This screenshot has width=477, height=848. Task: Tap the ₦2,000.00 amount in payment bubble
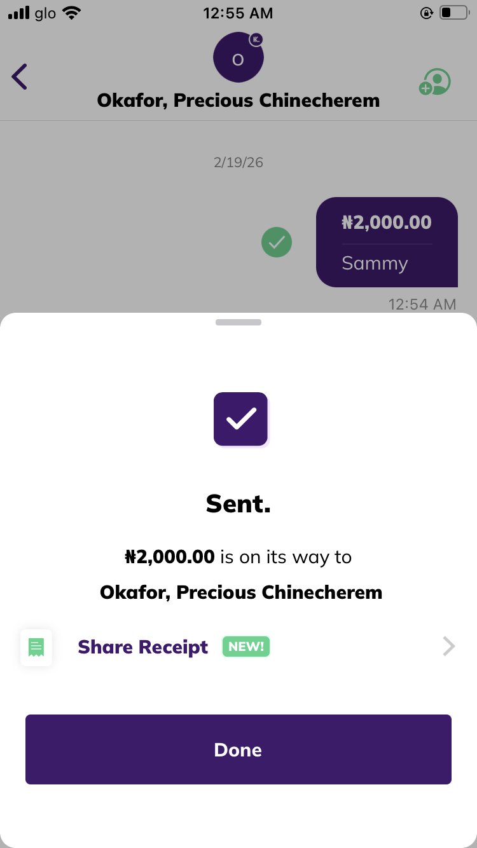387,222
